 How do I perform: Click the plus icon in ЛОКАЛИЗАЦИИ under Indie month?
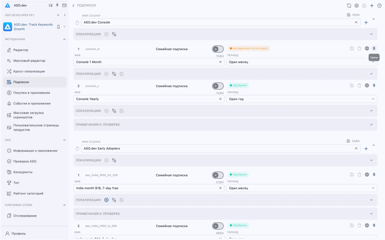click(x=106, y=200)
